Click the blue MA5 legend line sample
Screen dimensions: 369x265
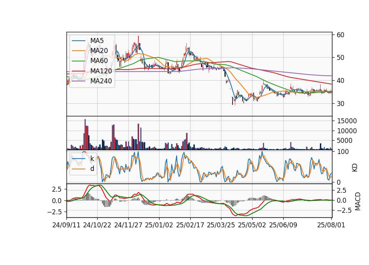tap(78, 41)
